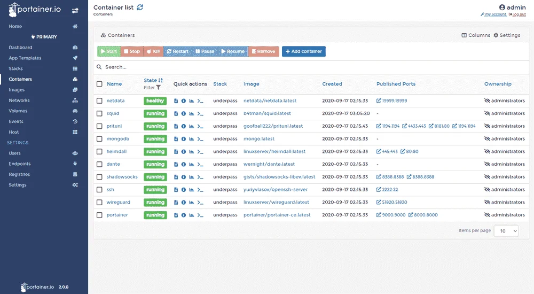Open Stacks in sidebar
Screen dimensions: 534x294
tap(15, 68)
